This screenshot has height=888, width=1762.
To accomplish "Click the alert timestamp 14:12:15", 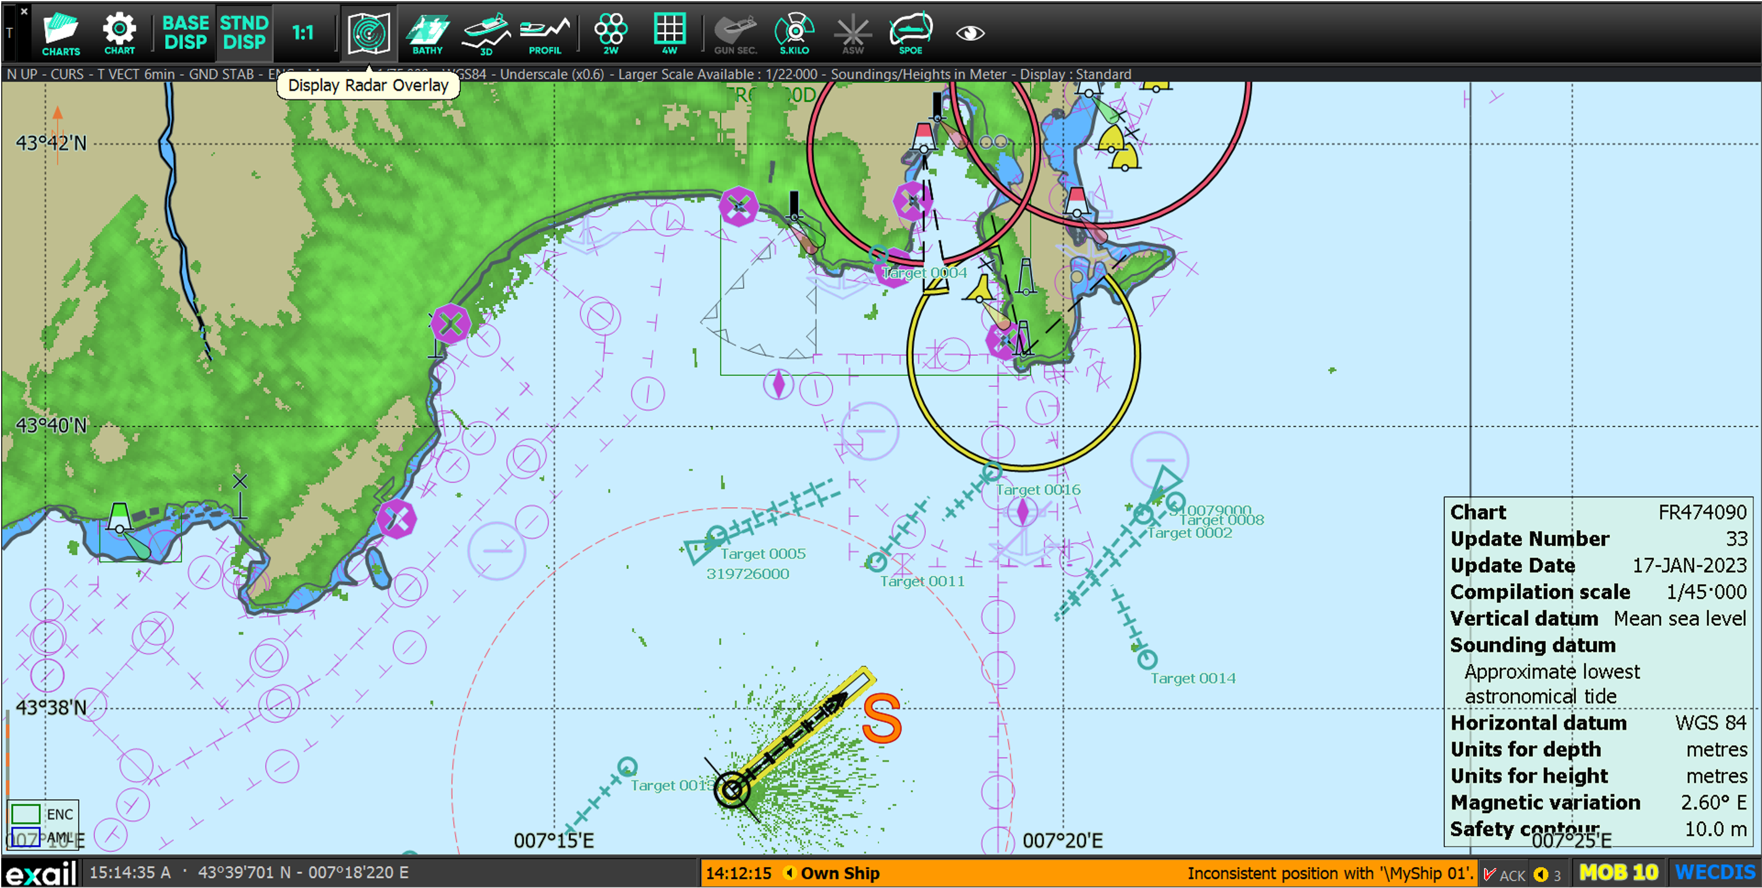I will click(738, 874).
